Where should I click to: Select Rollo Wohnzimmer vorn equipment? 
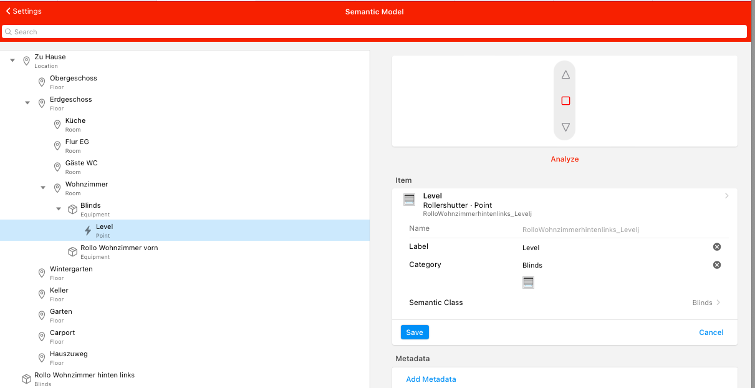118,248
